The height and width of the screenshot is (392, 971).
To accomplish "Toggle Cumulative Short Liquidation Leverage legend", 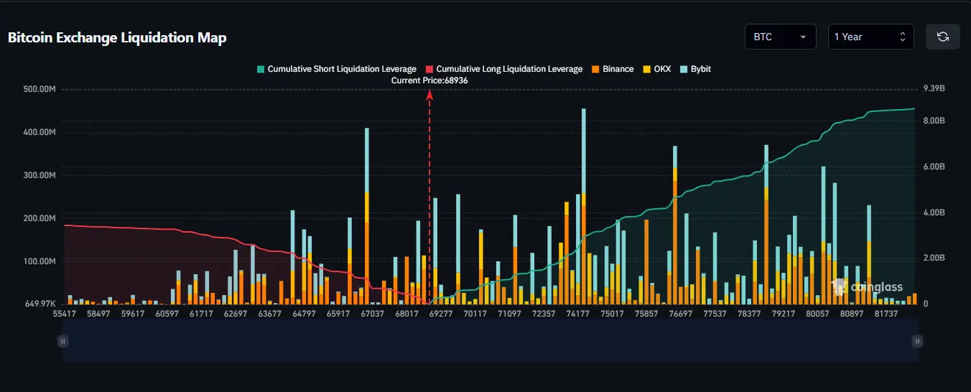I will (x=336, y=69).
